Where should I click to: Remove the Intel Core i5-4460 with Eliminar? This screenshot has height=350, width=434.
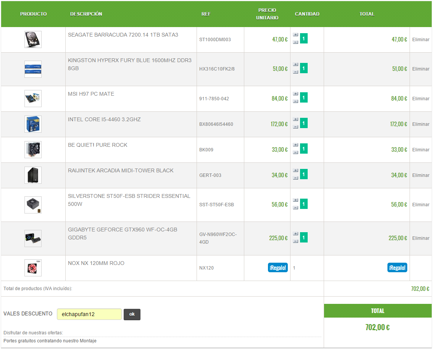[x=421, y=124]
